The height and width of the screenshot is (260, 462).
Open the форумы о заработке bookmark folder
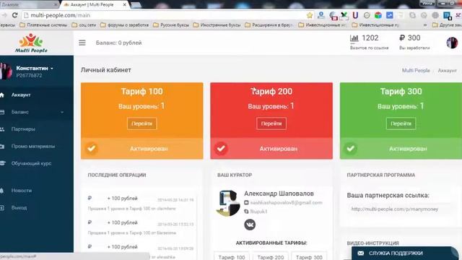(x=125, y=25)
